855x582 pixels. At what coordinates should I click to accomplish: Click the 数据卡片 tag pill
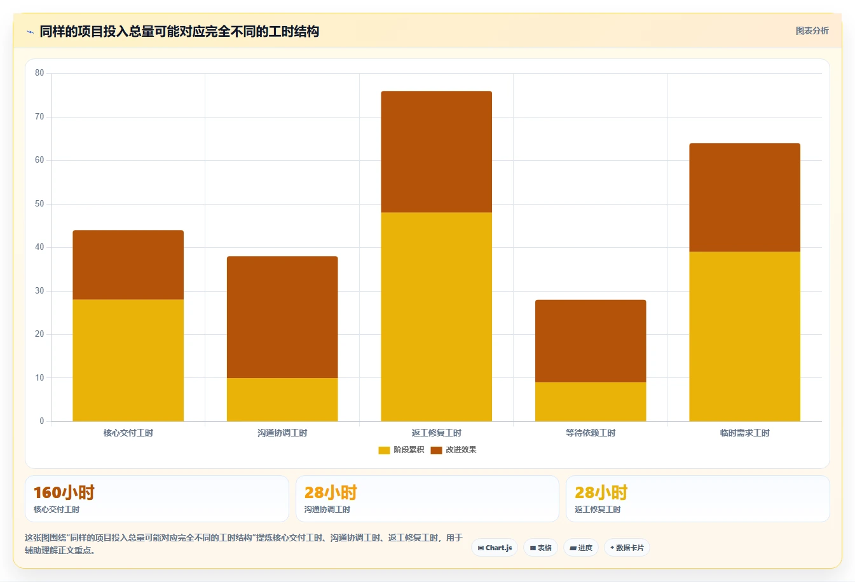(x=627, y=548)
